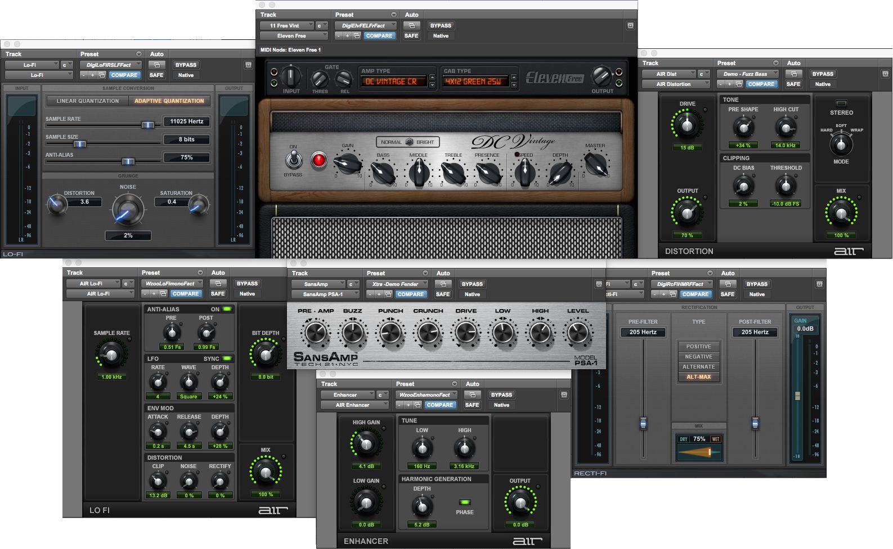Click Native in the SansAmp window
Viewport: 893px width, 549px height.
tap(472, 294)
